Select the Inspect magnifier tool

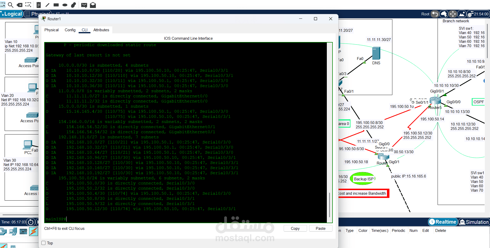[11, 5]
